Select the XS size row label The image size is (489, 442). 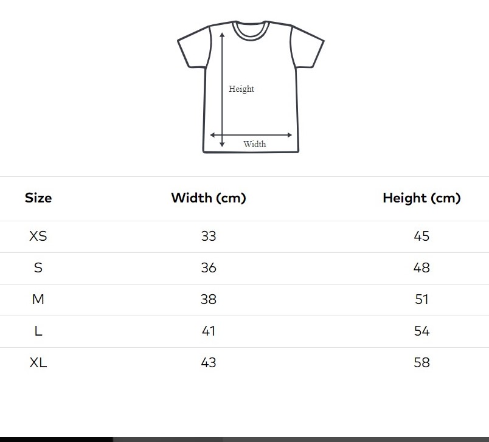tap(38, 236)
